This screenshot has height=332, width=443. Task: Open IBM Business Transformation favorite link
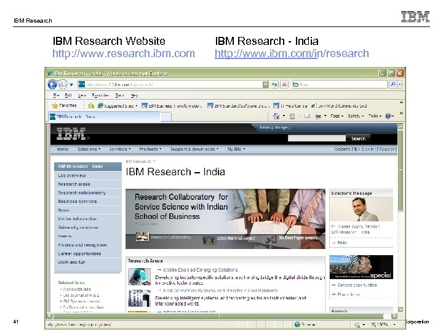(172, 106)
